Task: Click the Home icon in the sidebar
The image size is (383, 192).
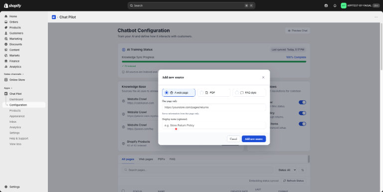Action: [x=6, y=16]
